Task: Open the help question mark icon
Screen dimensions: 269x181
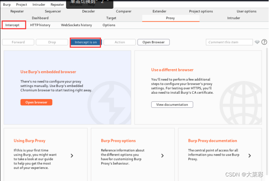Action: (264, 42)
